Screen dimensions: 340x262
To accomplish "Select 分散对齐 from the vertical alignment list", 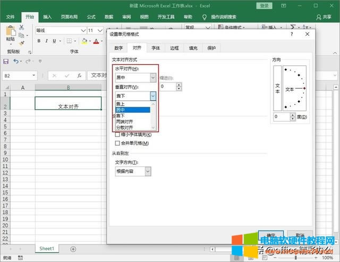I will click(x=125, y=128).
